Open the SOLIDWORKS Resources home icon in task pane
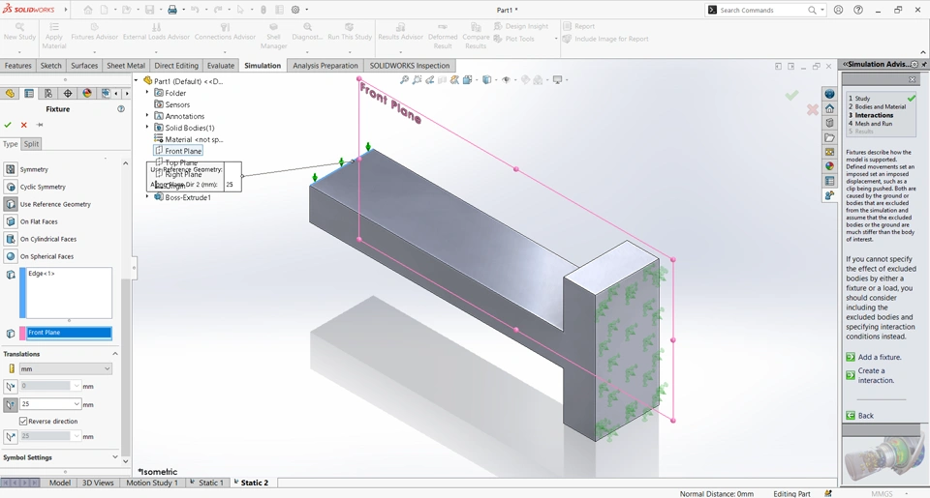The image size is (930, 498). [830, 108]
